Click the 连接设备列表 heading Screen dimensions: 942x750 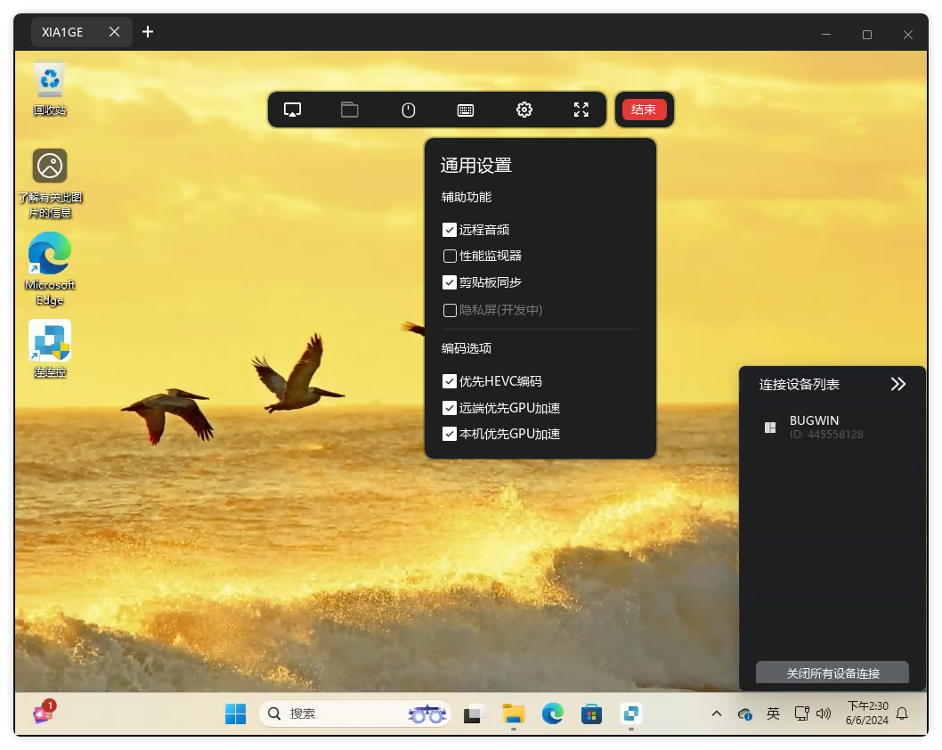click(x=799, y=385)
